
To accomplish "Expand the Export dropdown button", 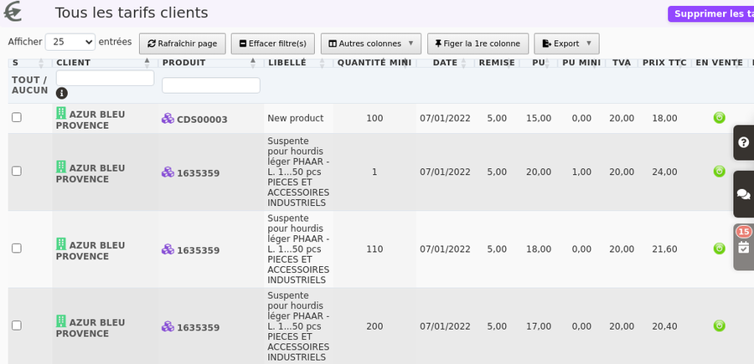I will (x=566, y=44).
